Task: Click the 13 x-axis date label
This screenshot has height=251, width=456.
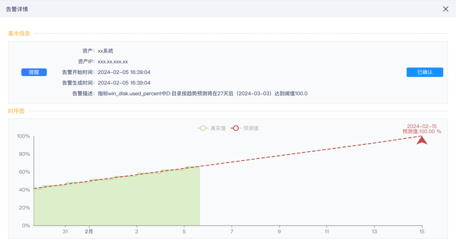Action: click(374, 232)
